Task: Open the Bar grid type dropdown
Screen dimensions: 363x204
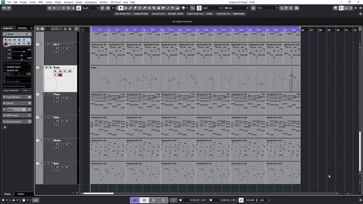Action: tap(237, 8)
